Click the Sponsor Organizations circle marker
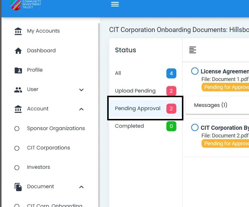The height and width of the screenshot is (207, 249). (17, 129)
